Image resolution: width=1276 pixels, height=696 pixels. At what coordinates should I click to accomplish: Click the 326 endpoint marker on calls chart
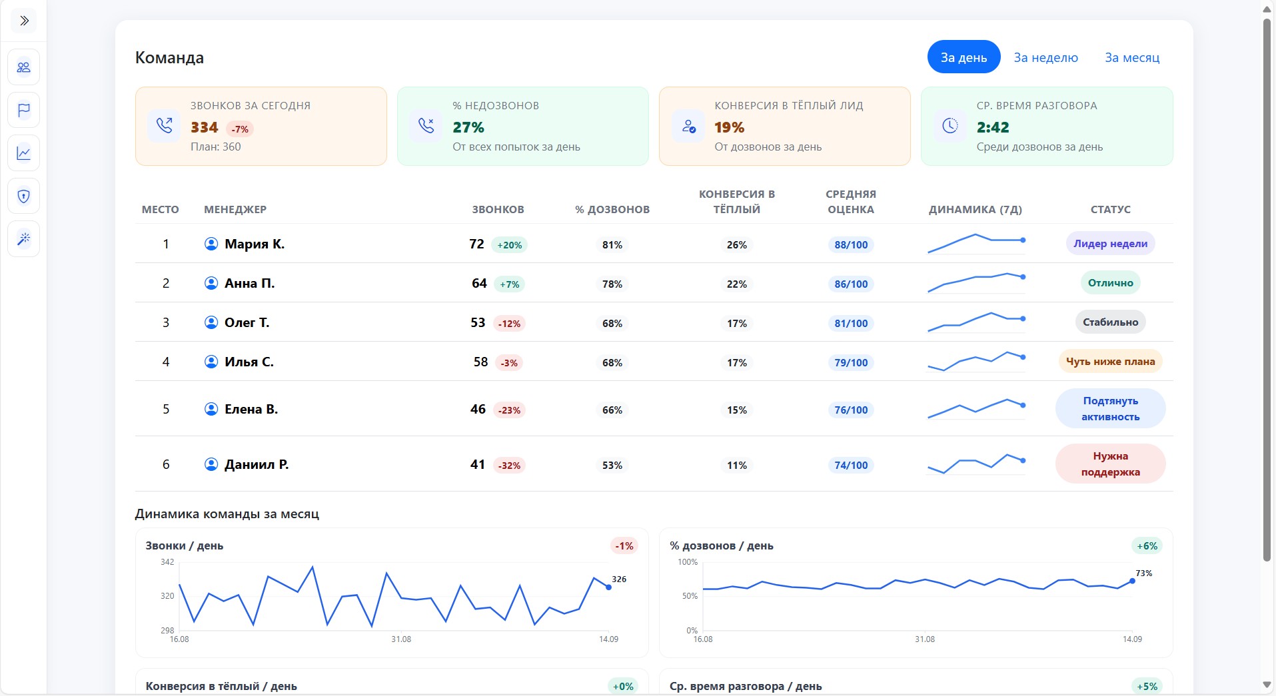click(608, 587)
